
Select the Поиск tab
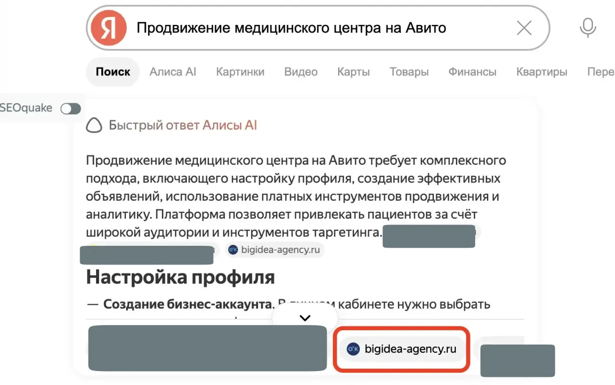point(113,72)
